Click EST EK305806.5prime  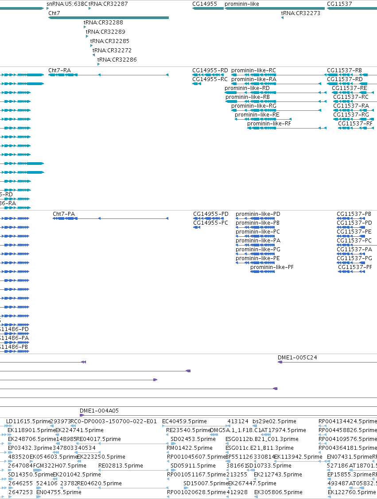coord(278,492)
